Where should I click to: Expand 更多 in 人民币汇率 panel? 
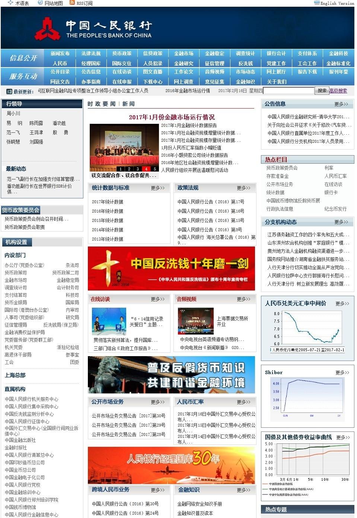pos(244,402)
